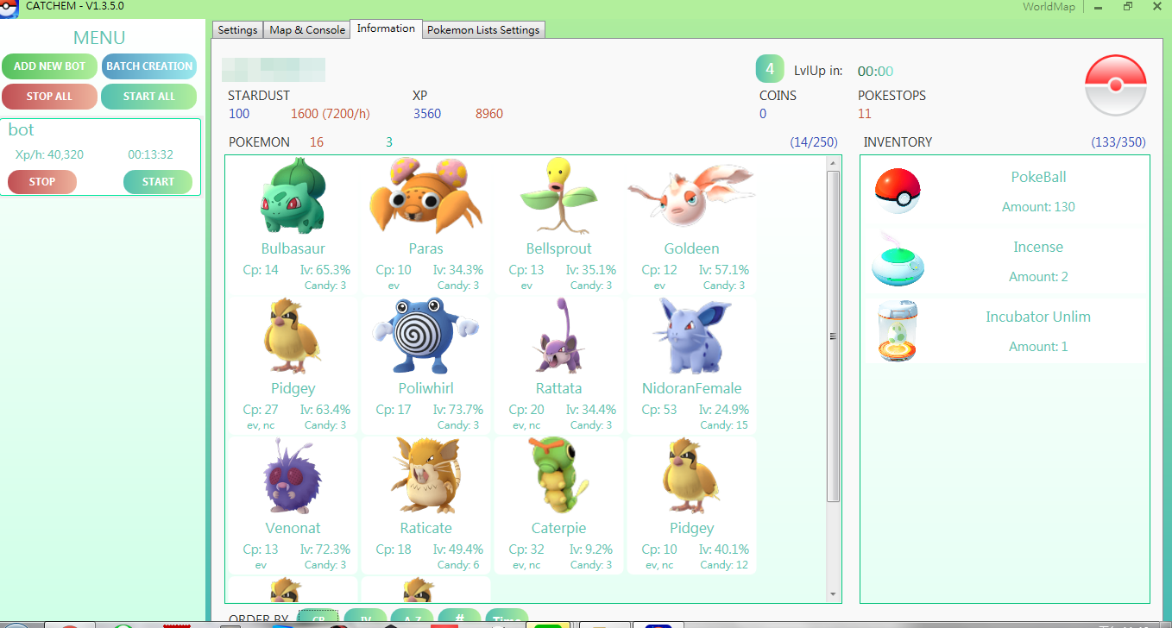Click the Incubator Unlim icon

[897, 331]
